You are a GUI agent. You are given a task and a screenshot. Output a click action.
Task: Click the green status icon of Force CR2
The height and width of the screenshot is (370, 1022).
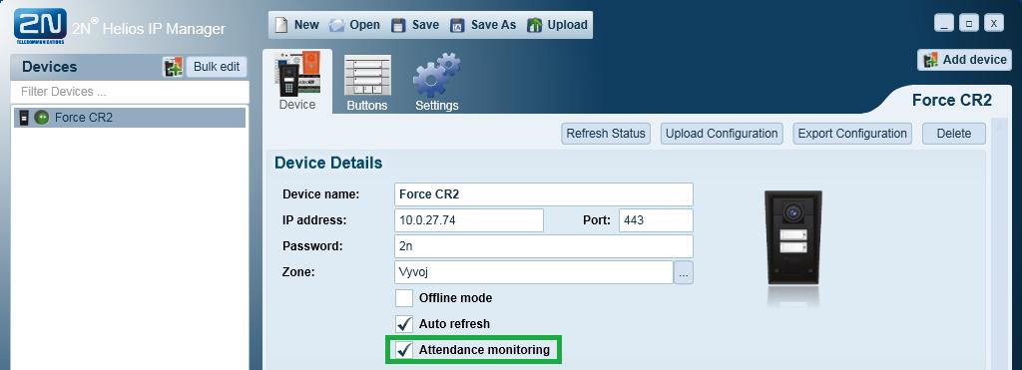click(41, 118)
